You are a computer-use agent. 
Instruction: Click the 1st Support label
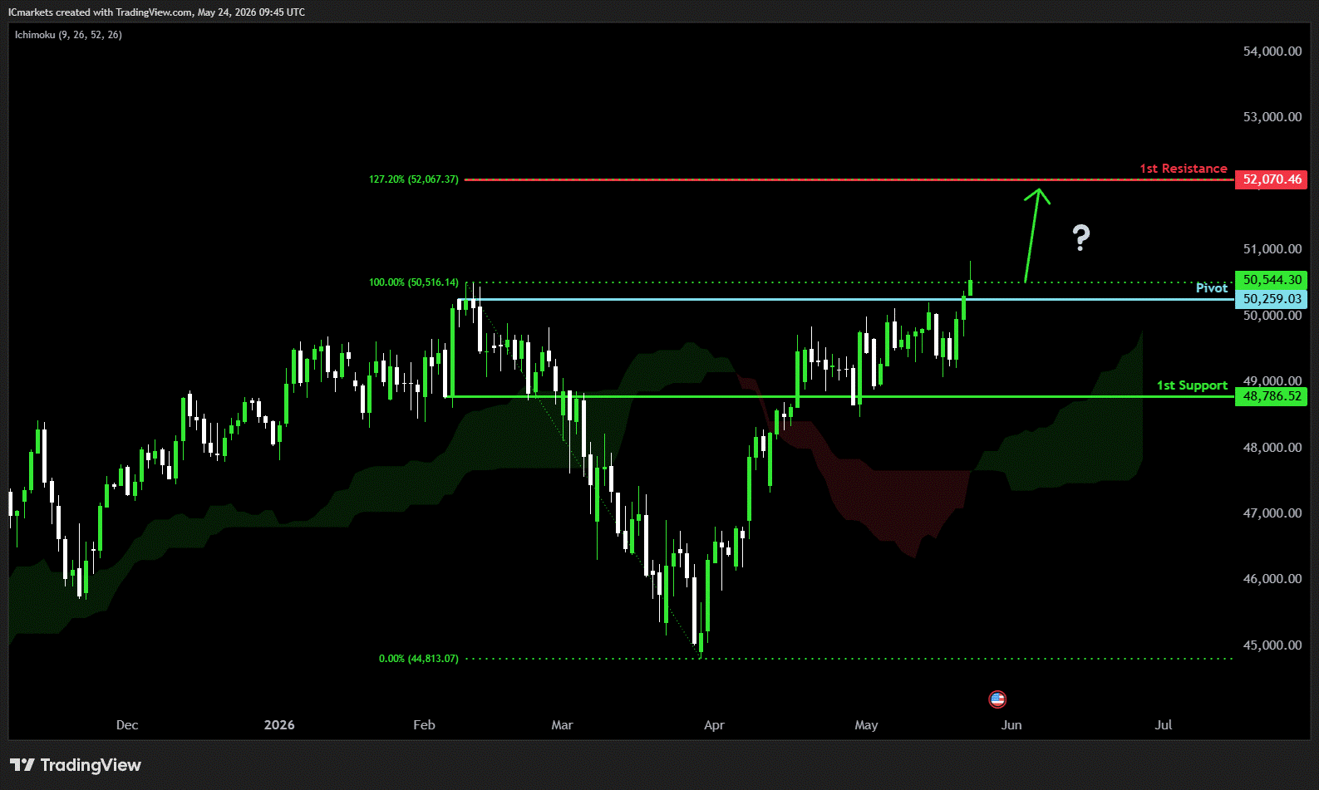pyautogui.click(x=1192, y=385)
